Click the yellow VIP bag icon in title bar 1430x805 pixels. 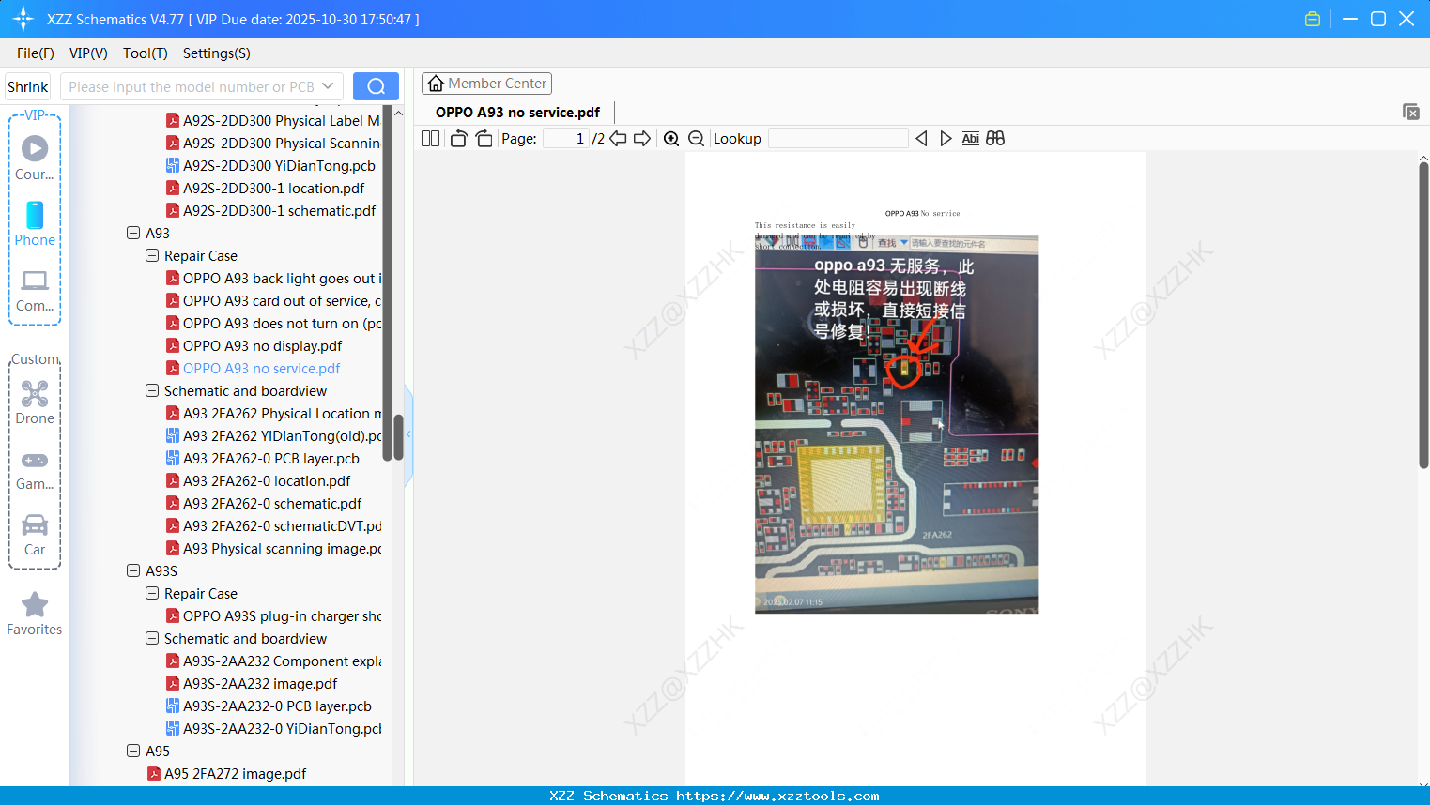1313,19
